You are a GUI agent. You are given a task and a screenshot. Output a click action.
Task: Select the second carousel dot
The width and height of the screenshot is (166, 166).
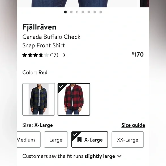click(71, 12)
